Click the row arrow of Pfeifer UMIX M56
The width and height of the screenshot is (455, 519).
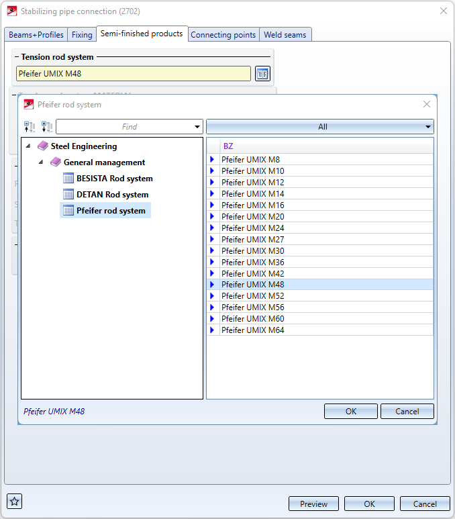(213, 307)
